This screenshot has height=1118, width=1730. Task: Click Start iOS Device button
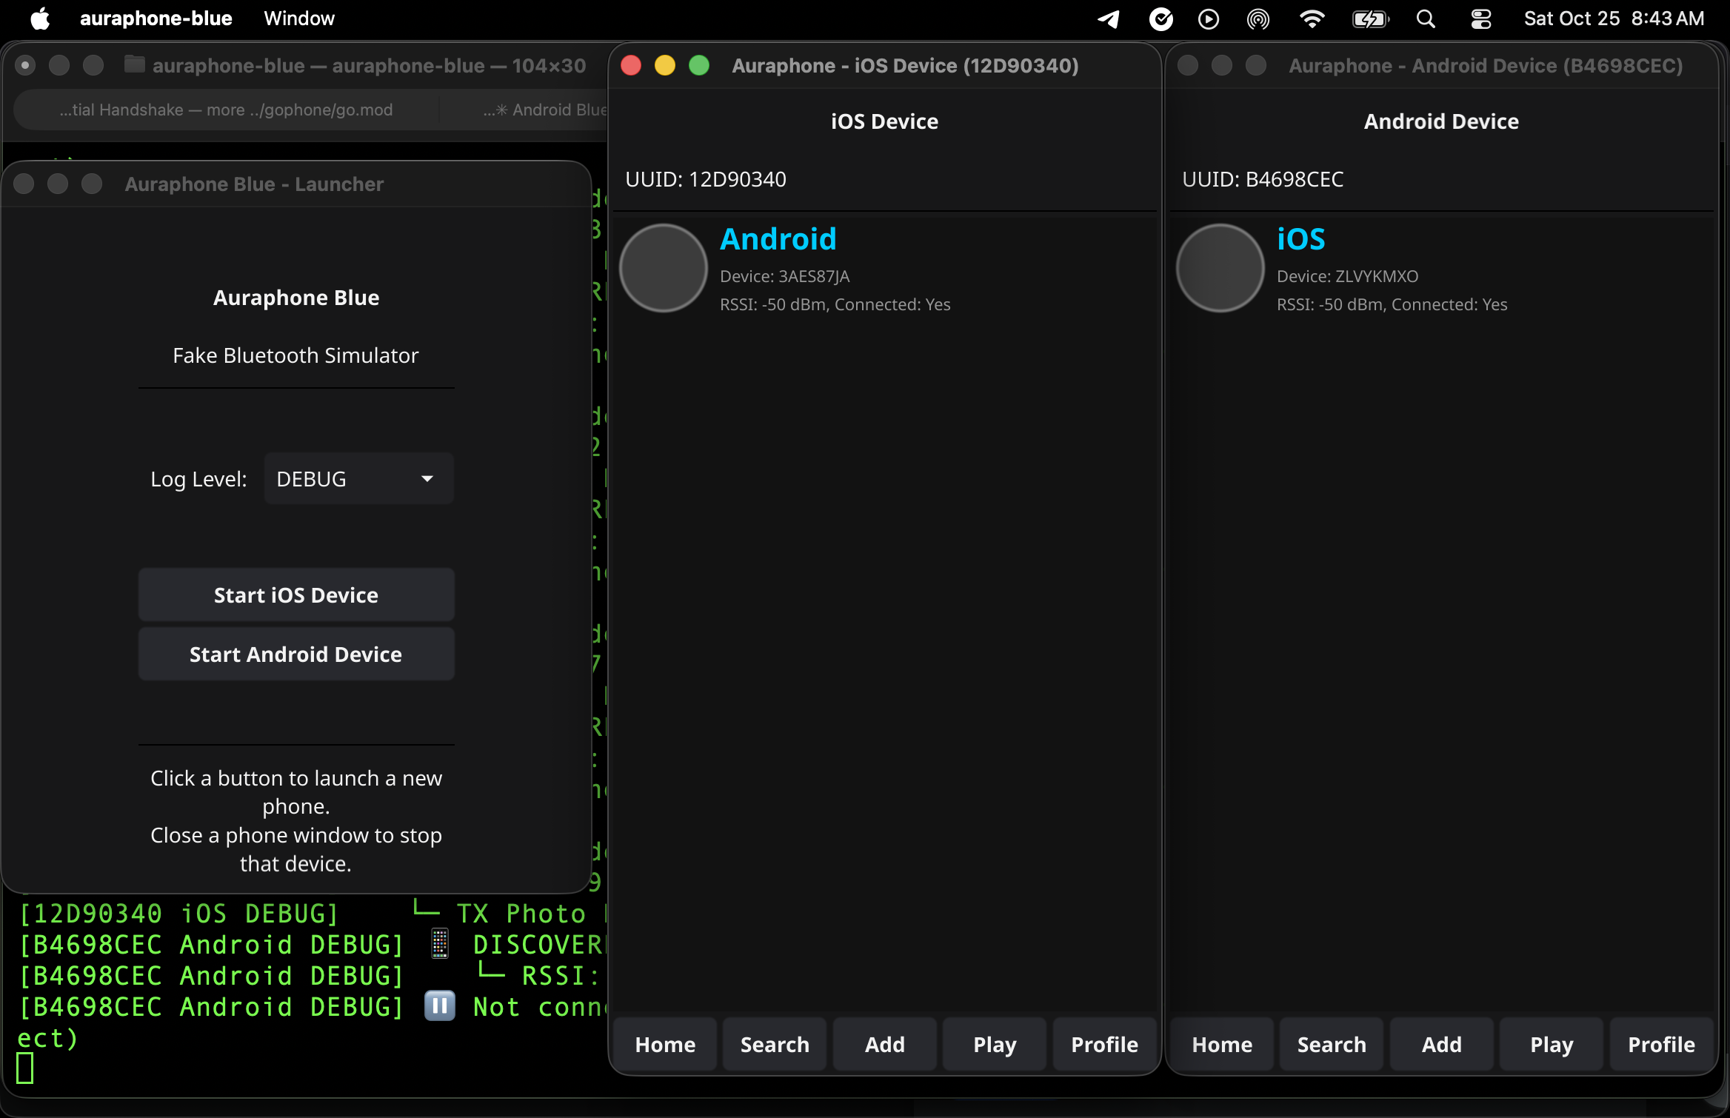(295, 595)
